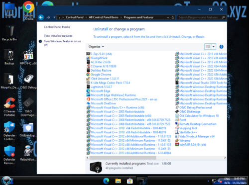Viewport: 249px width, 185px height.
Task: Click the Back arrow in navigation bar
Action: [x=41, y=17]
